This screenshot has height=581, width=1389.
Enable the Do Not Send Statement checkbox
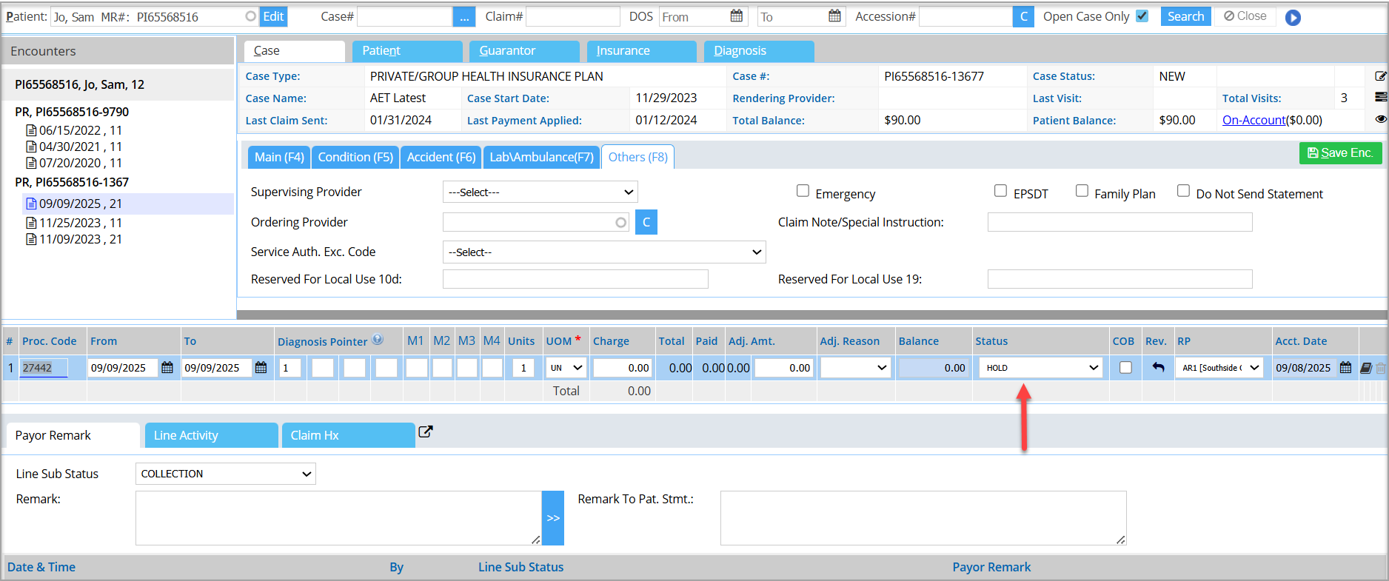coord(1183,191)
